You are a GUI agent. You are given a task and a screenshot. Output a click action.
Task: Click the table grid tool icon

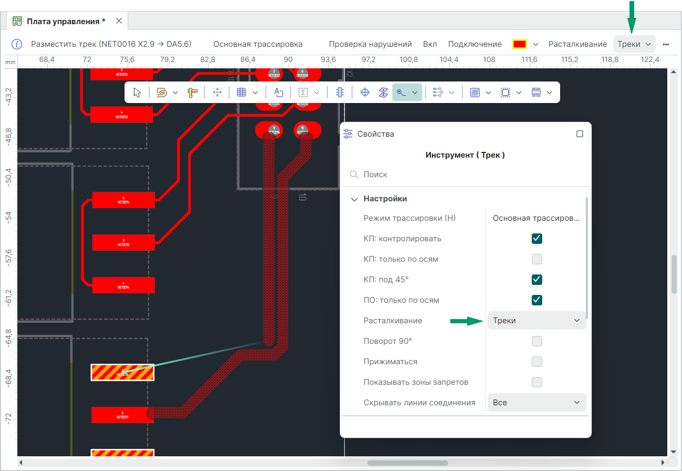tap(242, 93)
